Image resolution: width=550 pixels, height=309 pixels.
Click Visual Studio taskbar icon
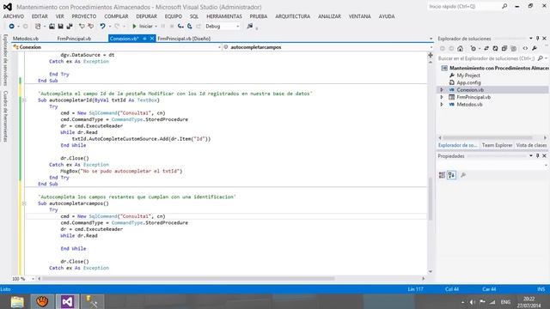tap(67, 301)
